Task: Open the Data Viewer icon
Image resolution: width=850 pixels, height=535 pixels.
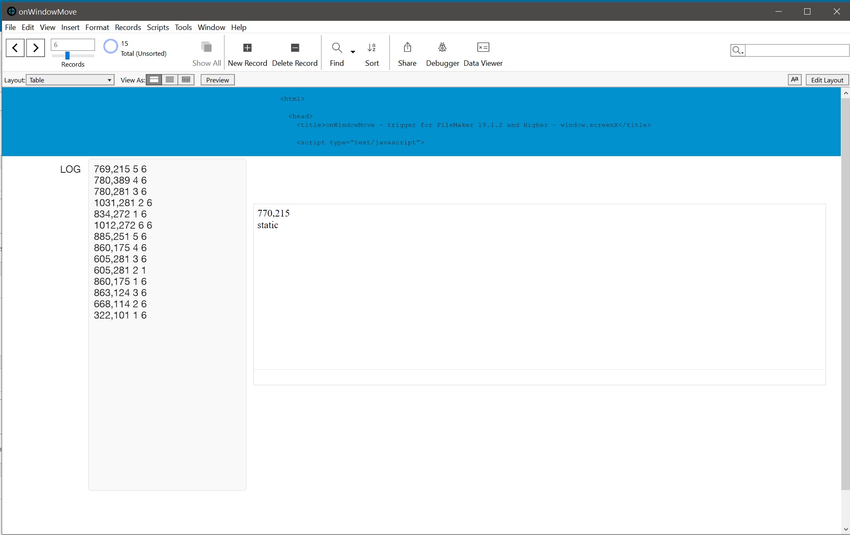Action: (483, 48)
